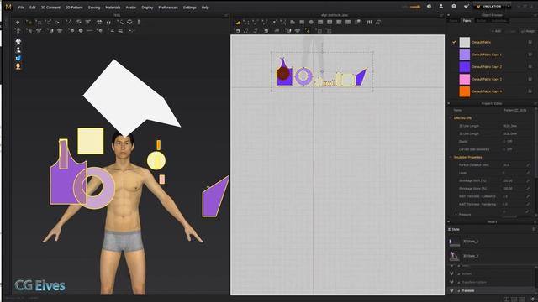Open the File menu
The height and width of the screenshot is (302, 538).
[21, 8]
